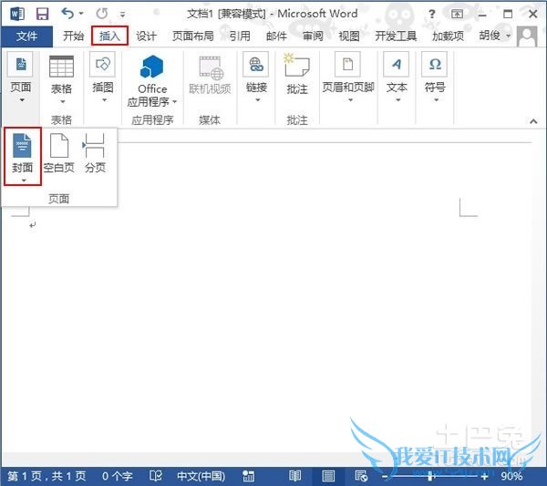
Task: Collapse the ribbon with the caret arrow
Action: [x=533, y=121]
